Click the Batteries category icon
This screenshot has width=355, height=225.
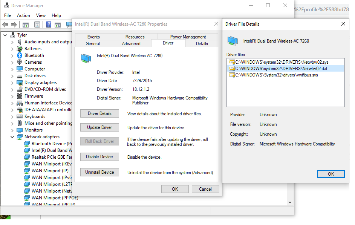[20, 49]
